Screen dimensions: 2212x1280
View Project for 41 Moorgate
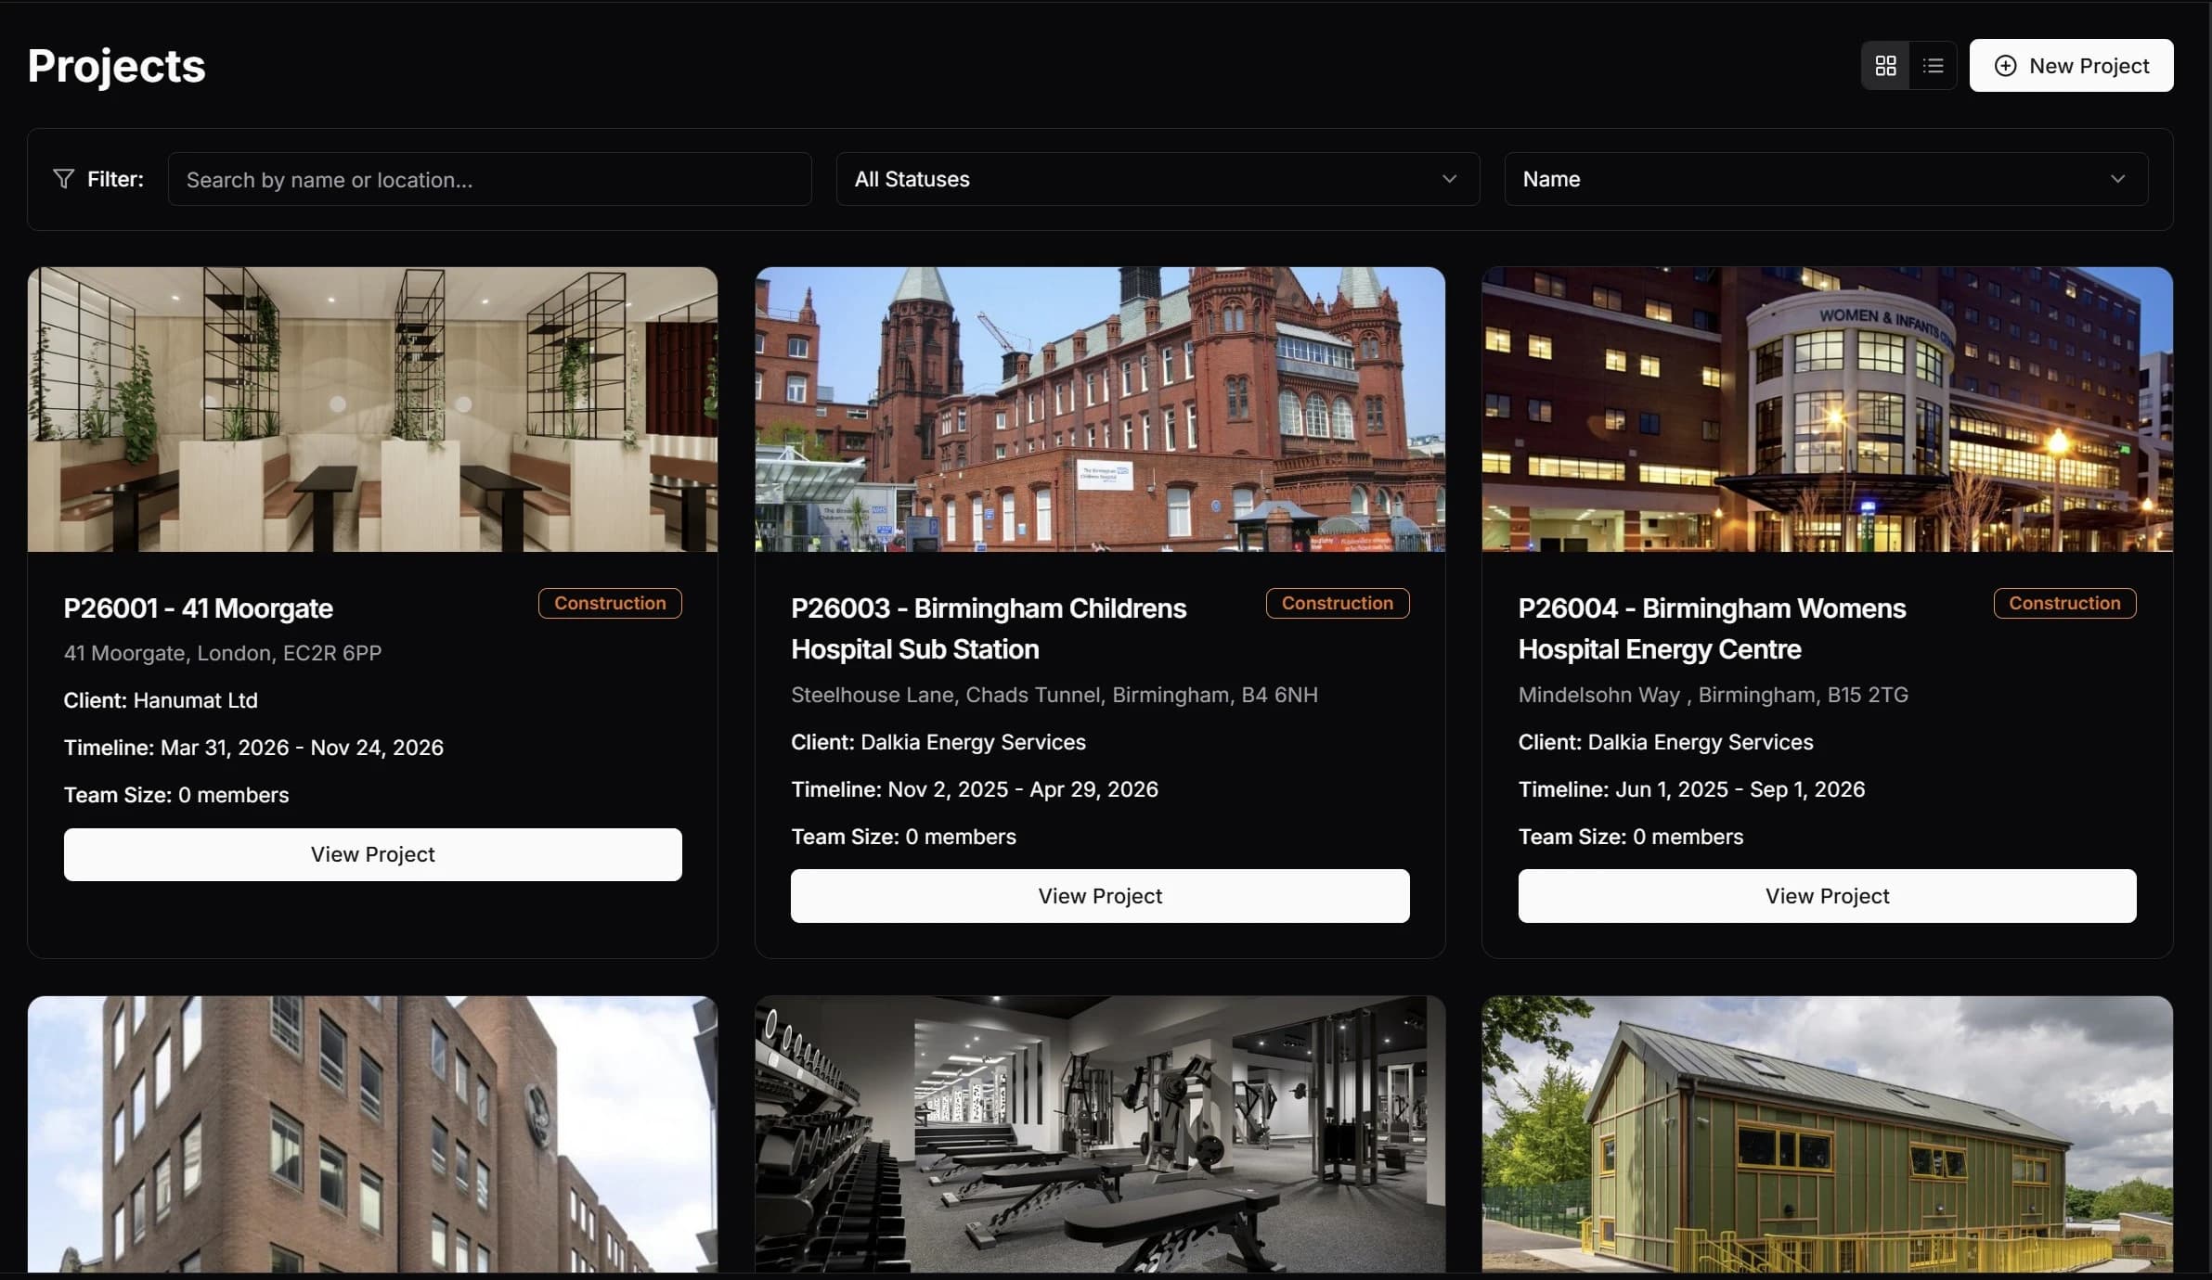[x=371, y=854]
